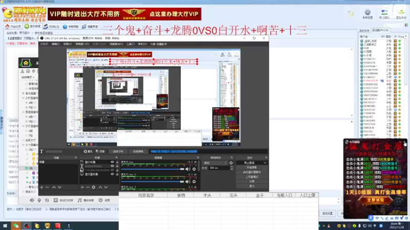Open OBS 编辑(E) menu
Image resolution: width=410 pixels, height=230 pixels.
point(56,44)
